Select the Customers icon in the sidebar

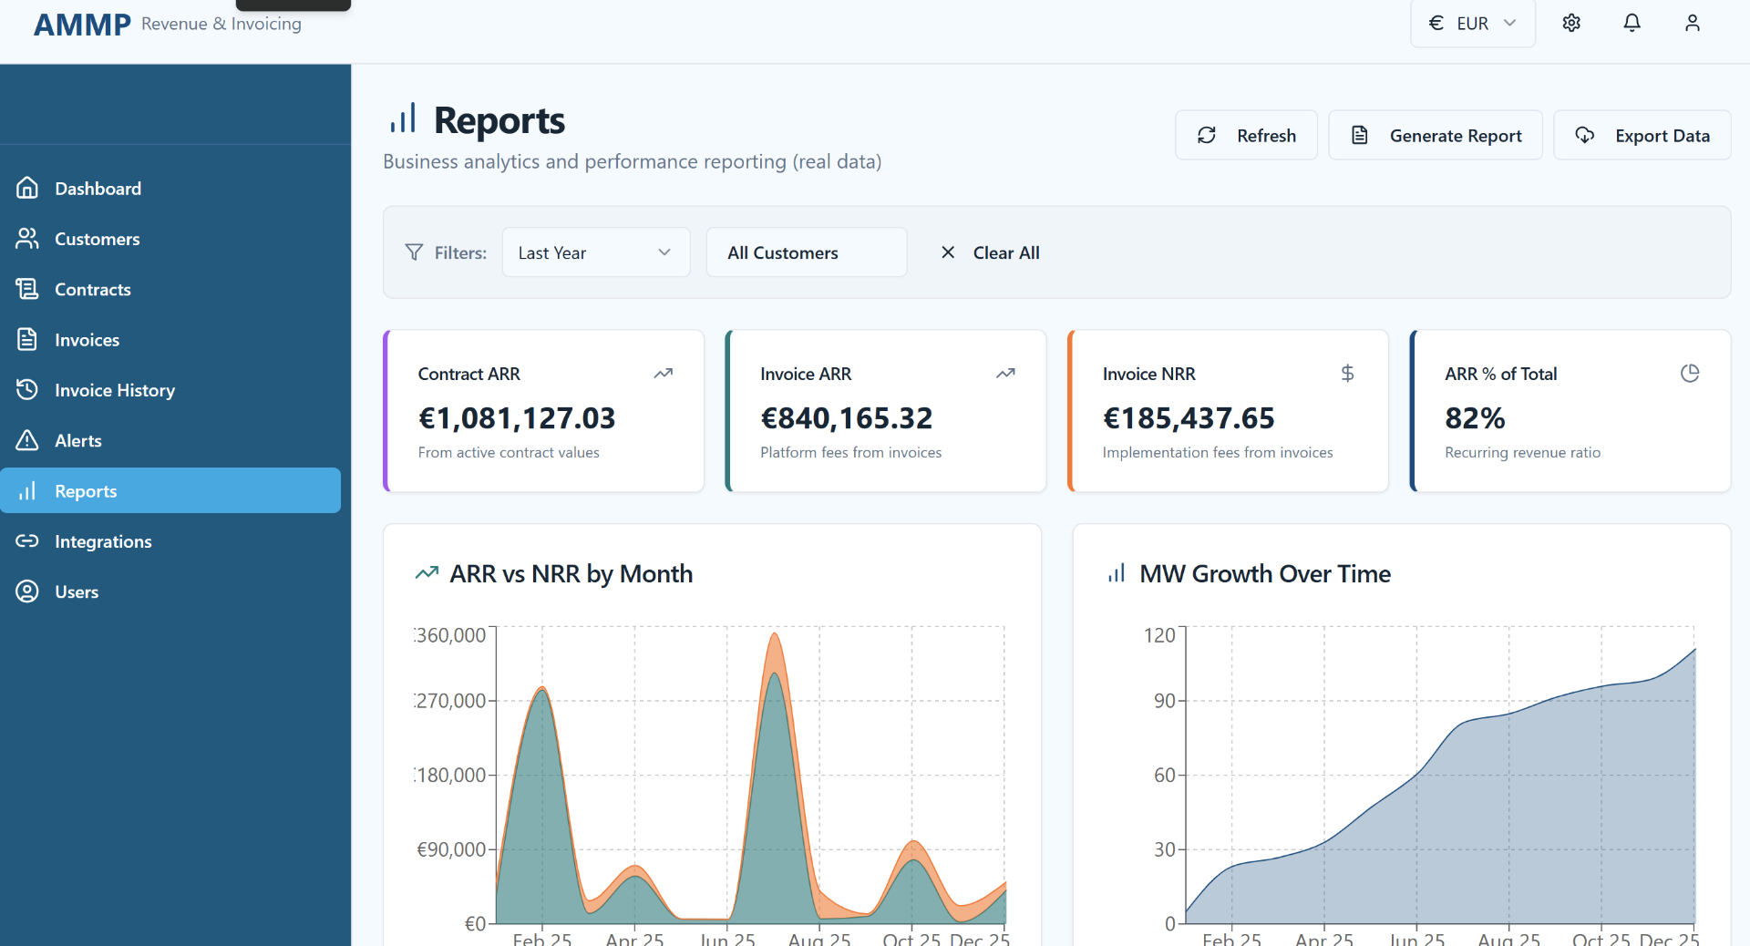click(27, 238)
